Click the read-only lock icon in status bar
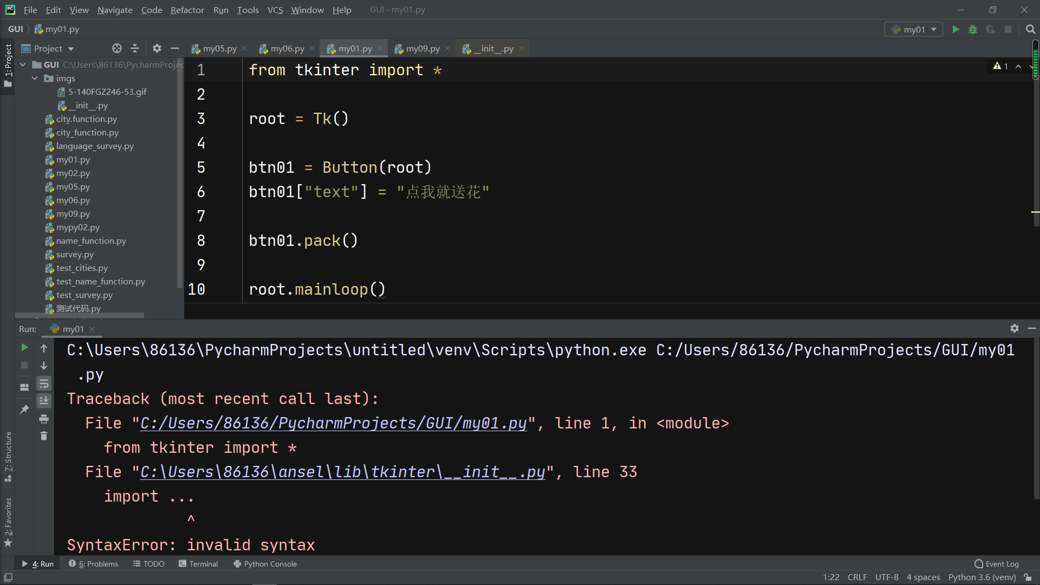Screen dimensions: 1040x585 pyautogui.click(x=1028, y=577)
